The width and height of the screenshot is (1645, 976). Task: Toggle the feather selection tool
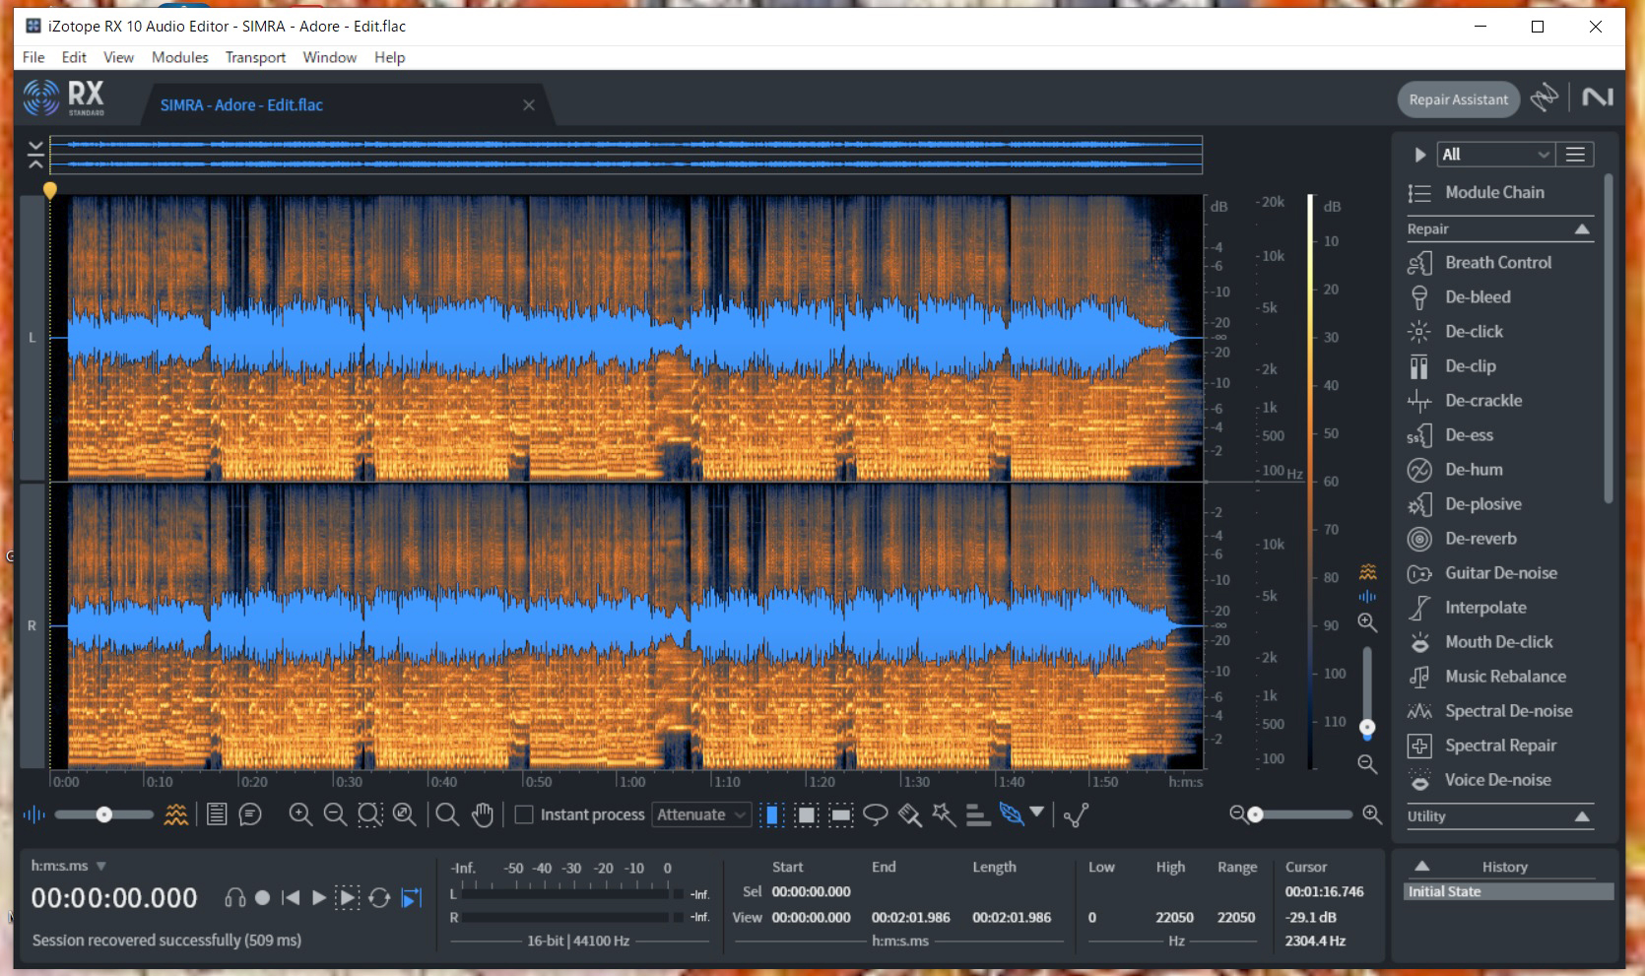pyautogui.click(x=1011, y=814)
